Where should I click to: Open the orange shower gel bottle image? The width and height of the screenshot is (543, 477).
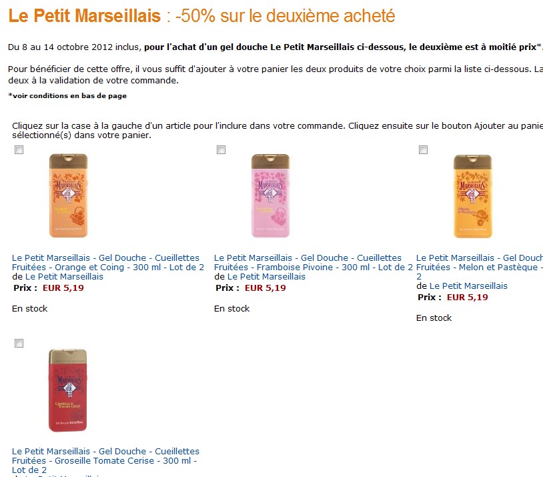tap(68, 195)
